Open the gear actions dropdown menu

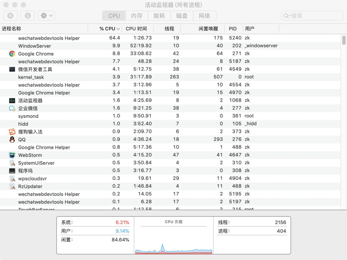[x=47, y=16]
